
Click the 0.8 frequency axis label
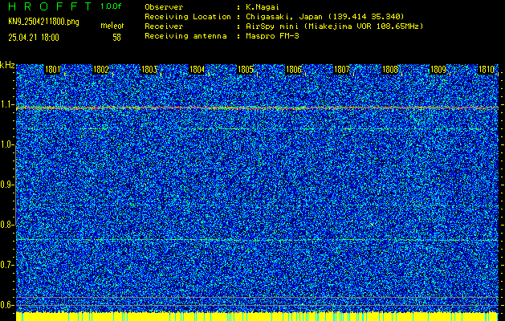click(6, 225)
